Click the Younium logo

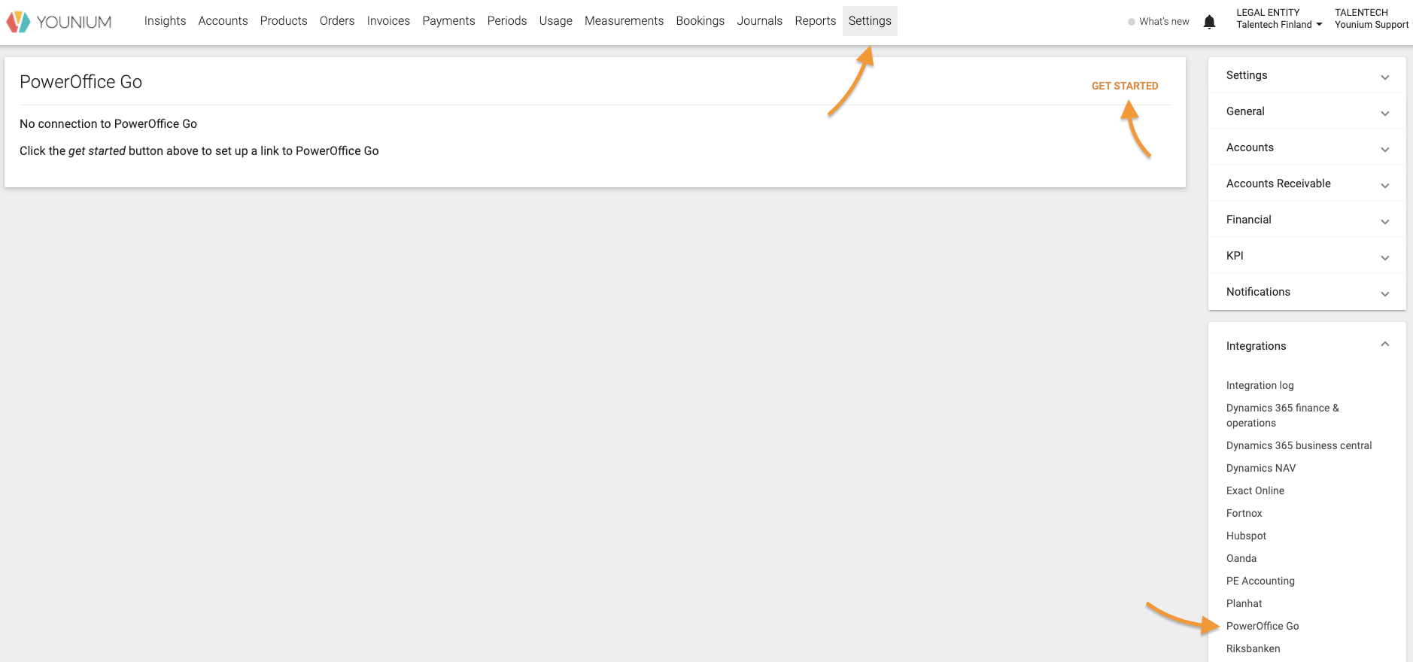59,22
